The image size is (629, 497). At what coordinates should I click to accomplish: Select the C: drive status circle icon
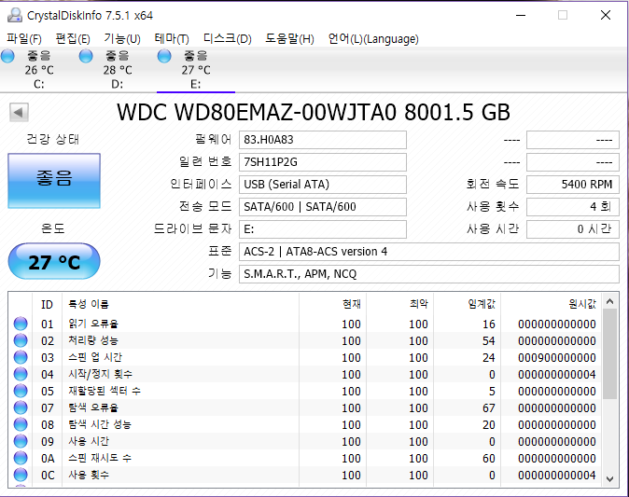7,56
